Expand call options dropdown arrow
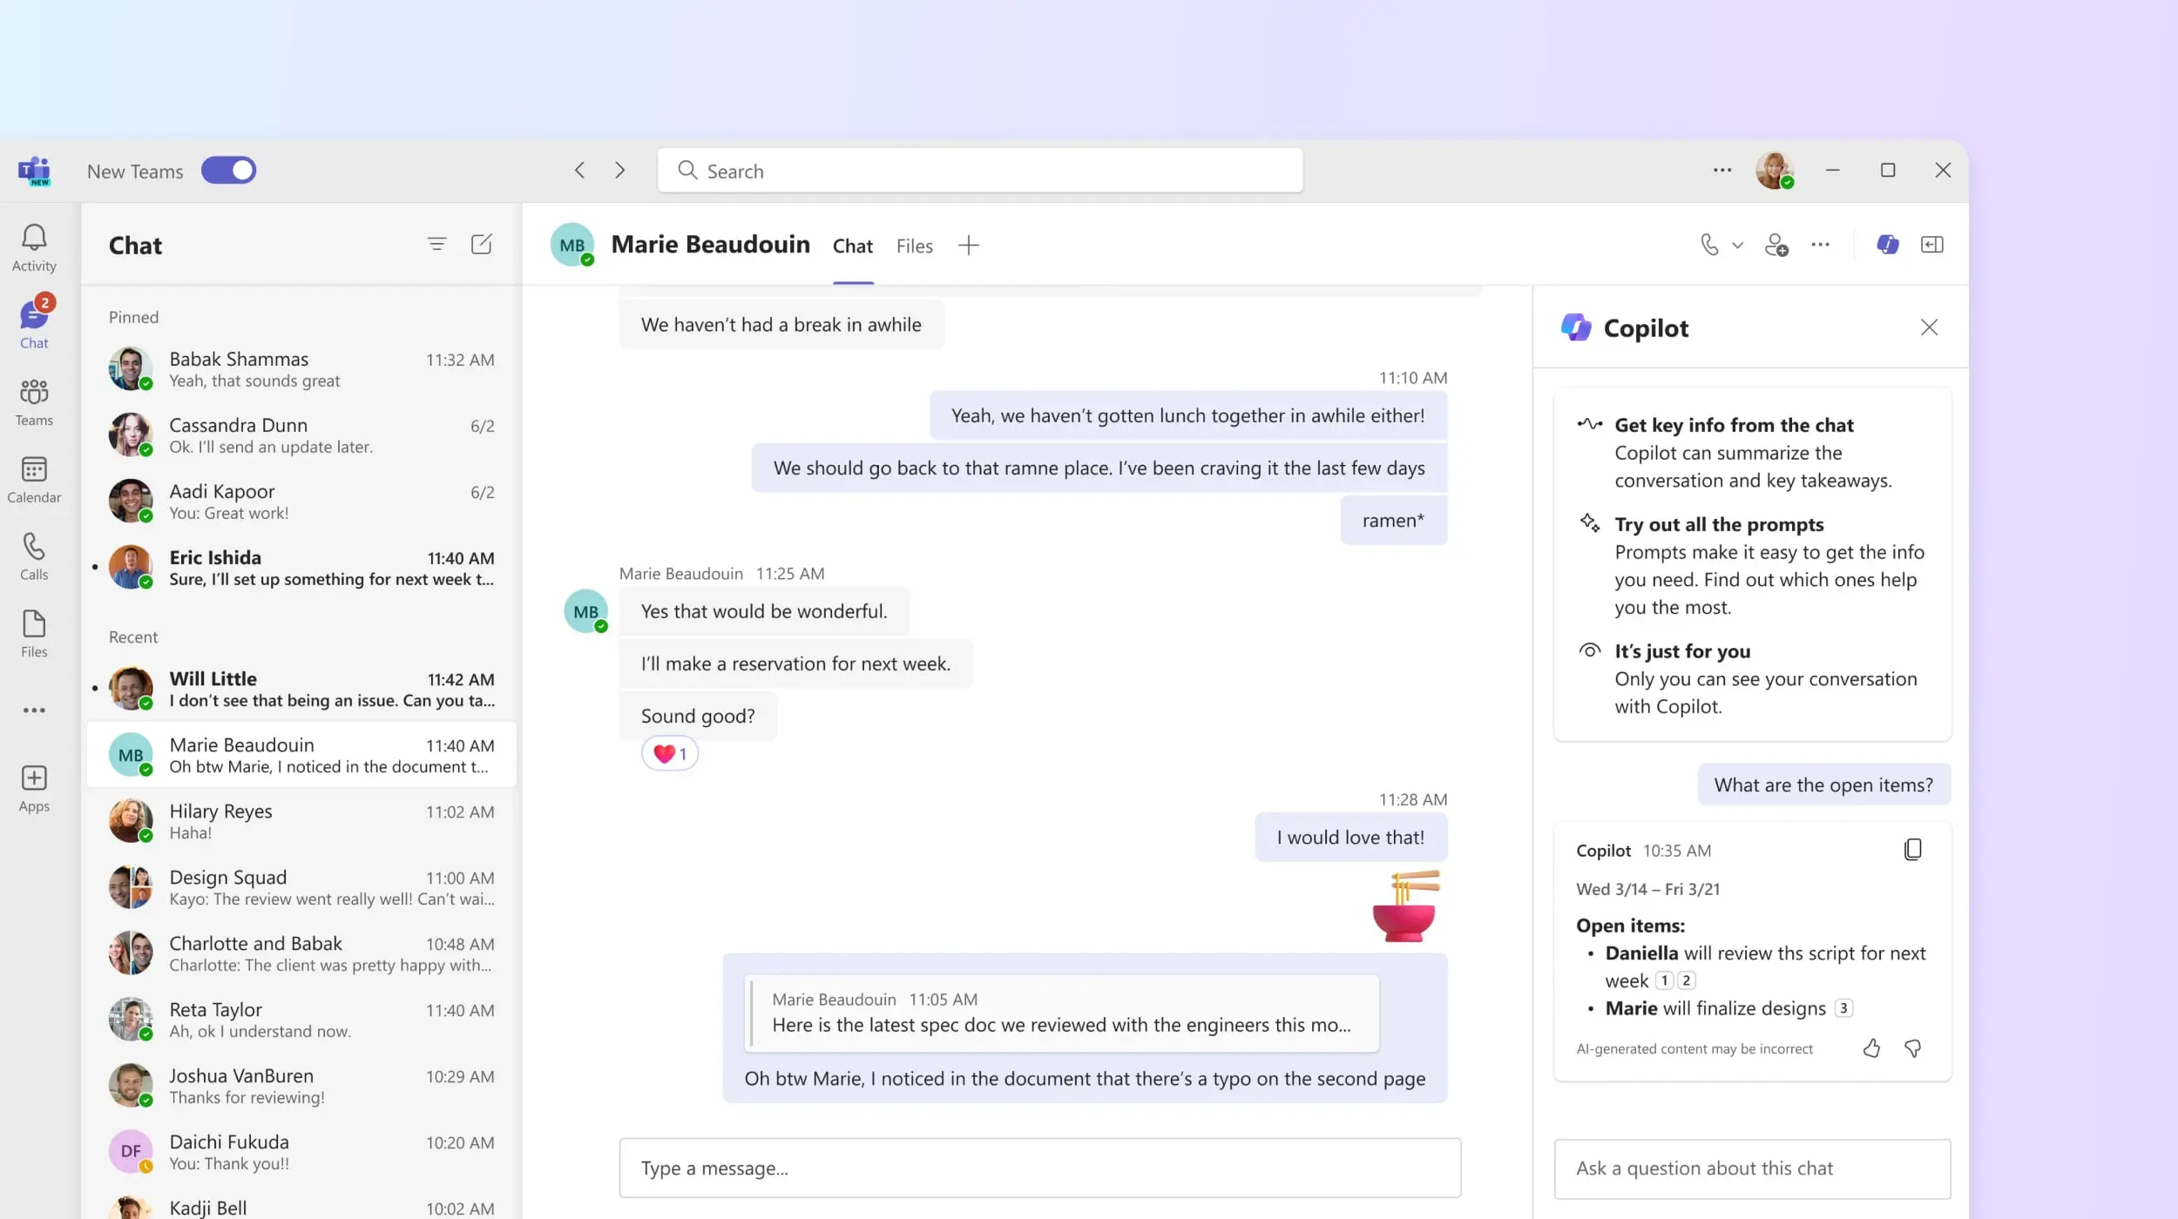The height and width of the screenshot is (1219, 2178). click(1737, 246)
